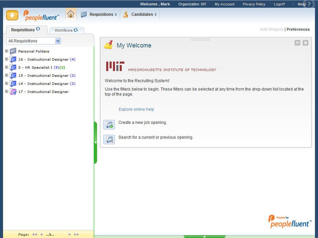Collapse the left sidebar with the green handle
Viewport: 318px width, 238px height.
pos(95,142)
